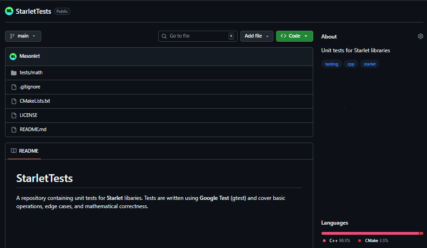Click the testing topic tag
427x248 pixels.
click(332, 64)
